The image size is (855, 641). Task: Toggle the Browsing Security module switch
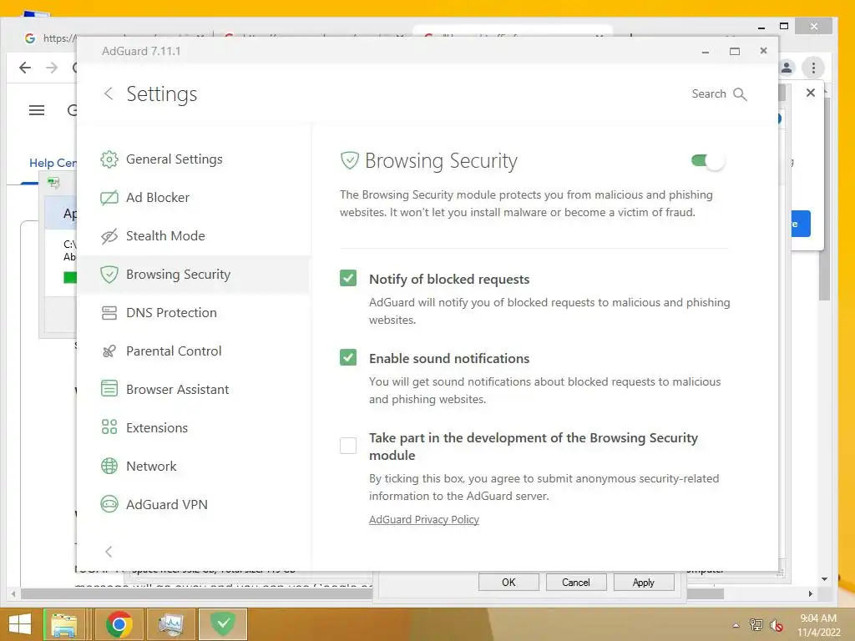coord(707,161)
